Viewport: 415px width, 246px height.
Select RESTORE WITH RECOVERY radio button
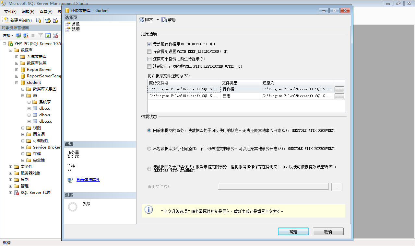point(149,130)
